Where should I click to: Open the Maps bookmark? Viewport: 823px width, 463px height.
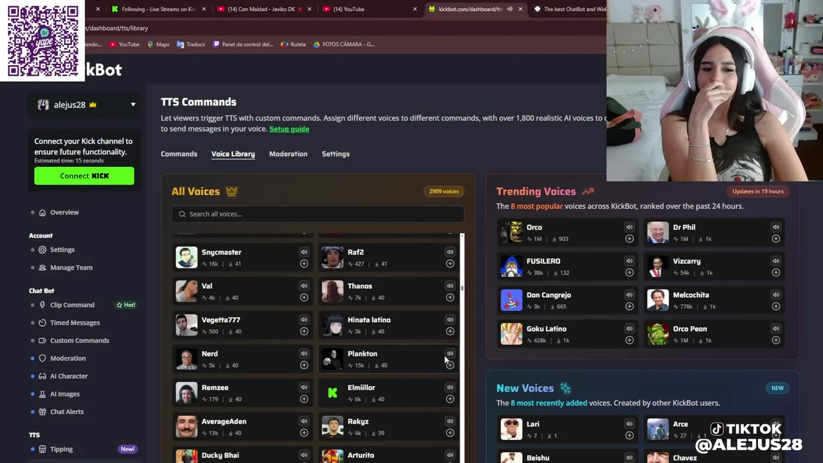(158, 44)
